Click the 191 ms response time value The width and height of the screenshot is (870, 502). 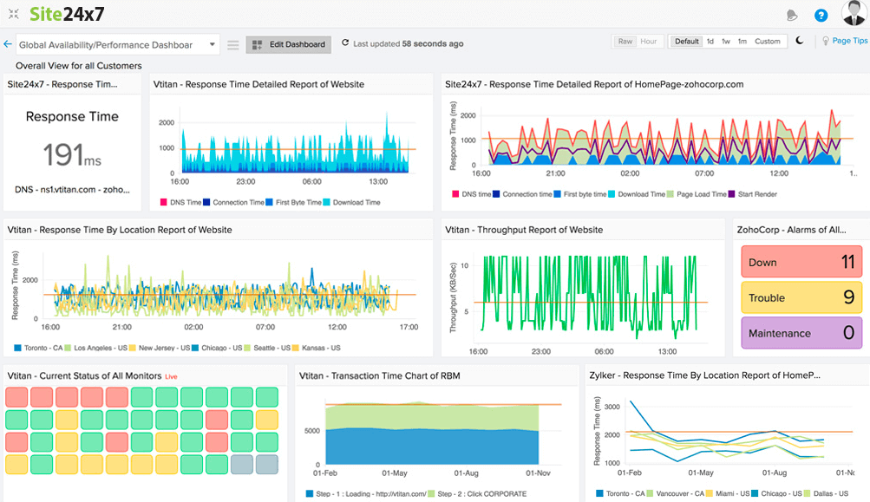click(72, 154)
